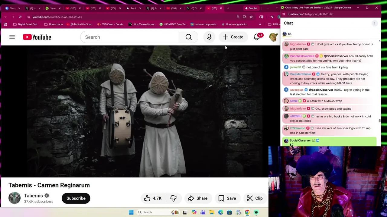387x217 pixels.
Task: Close the active (200) YouTube tab
Action: pos(221,8)
